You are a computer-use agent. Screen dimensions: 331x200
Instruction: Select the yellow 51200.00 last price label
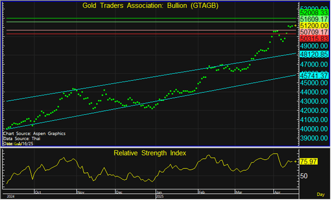point(313,25)
